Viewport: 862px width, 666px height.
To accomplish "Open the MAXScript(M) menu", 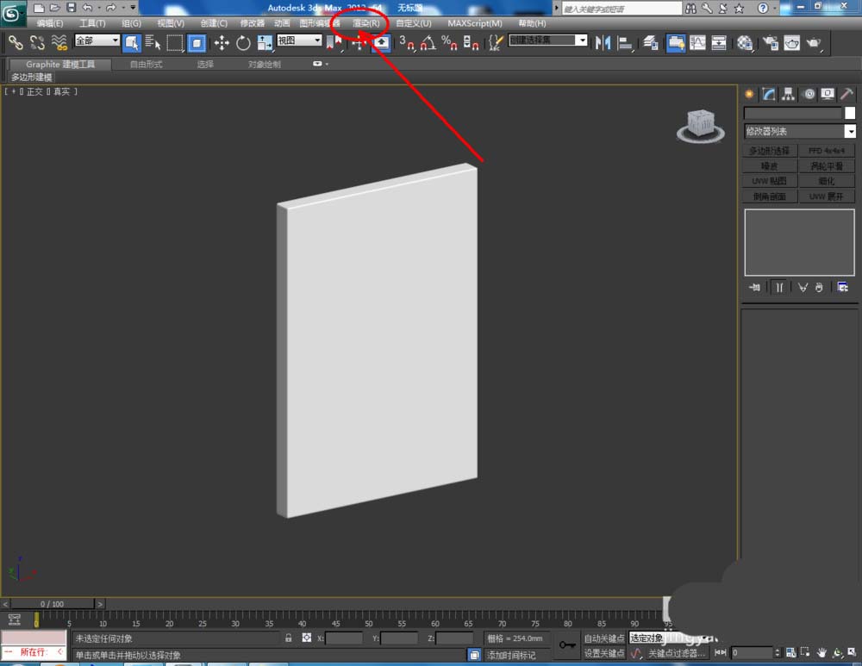I will tap(474, 23).
